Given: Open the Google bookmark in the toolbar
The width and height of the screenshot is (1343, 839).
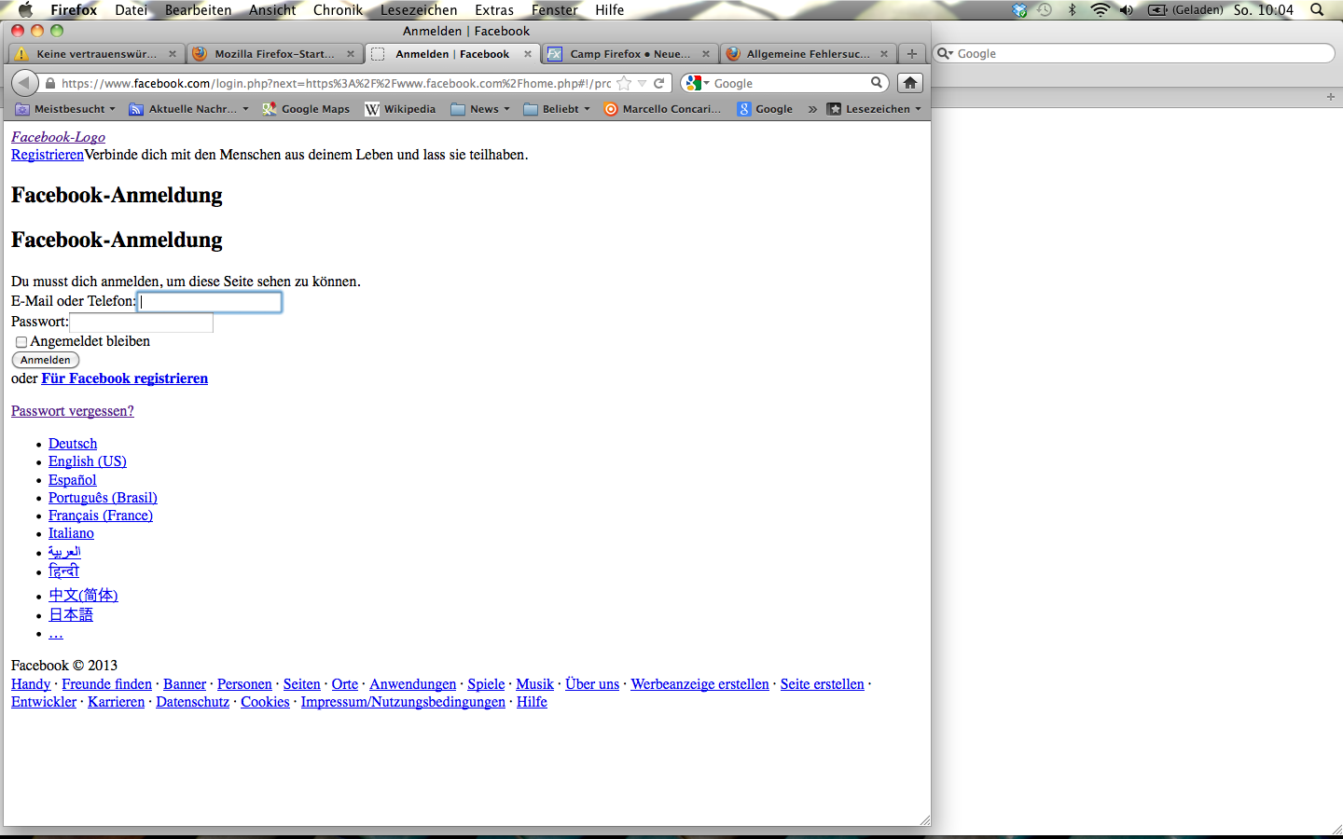Looking at the screenshot, I should click(765, 109).
